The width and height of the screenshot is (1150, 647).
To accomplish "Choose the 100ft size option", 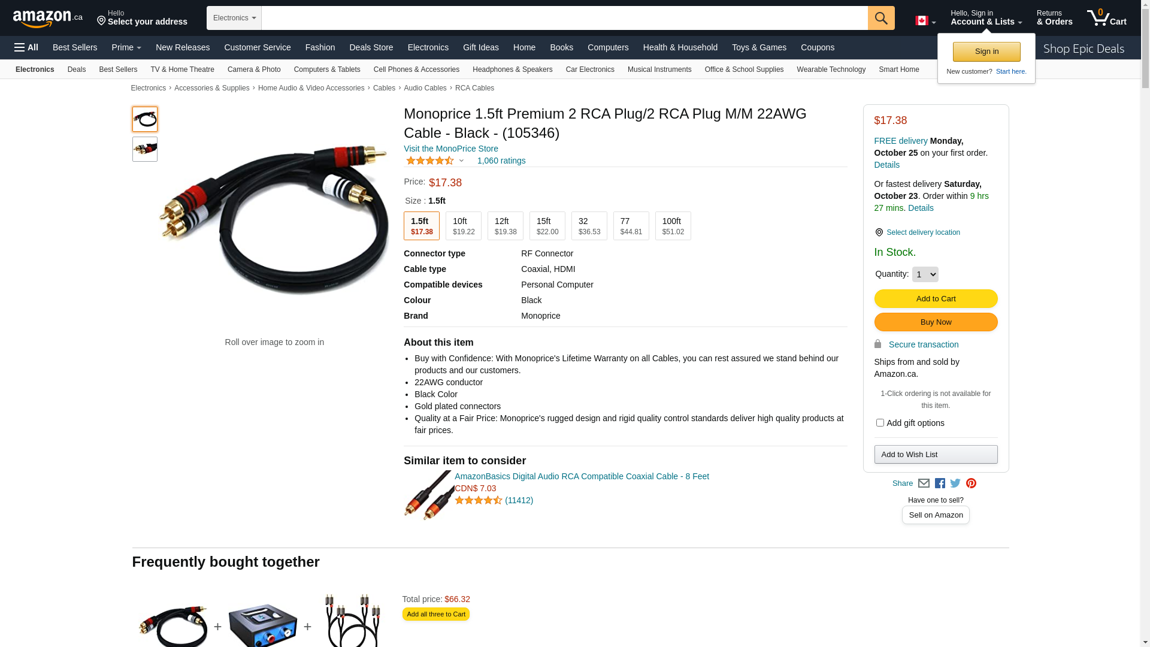I will point(673,226).
